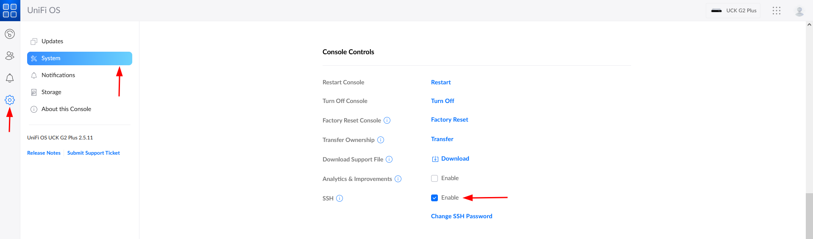Open the settings gear in left rail
The width and height of the screenshot is (813, 239).
click(x=10, y=100)
